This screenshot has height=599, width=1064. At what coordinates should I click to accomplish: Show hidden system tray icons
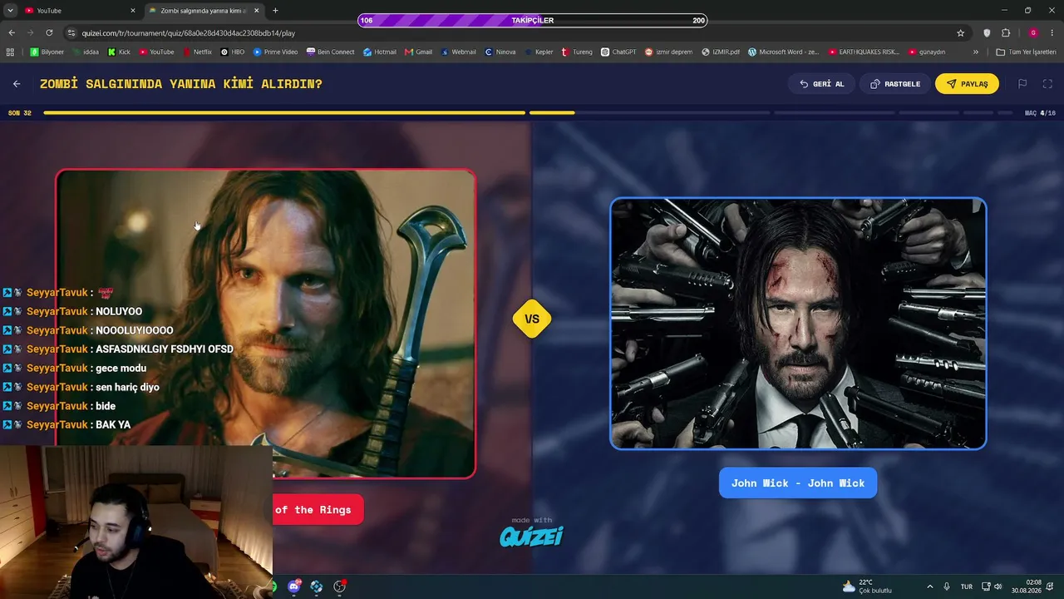pos(929,587)
